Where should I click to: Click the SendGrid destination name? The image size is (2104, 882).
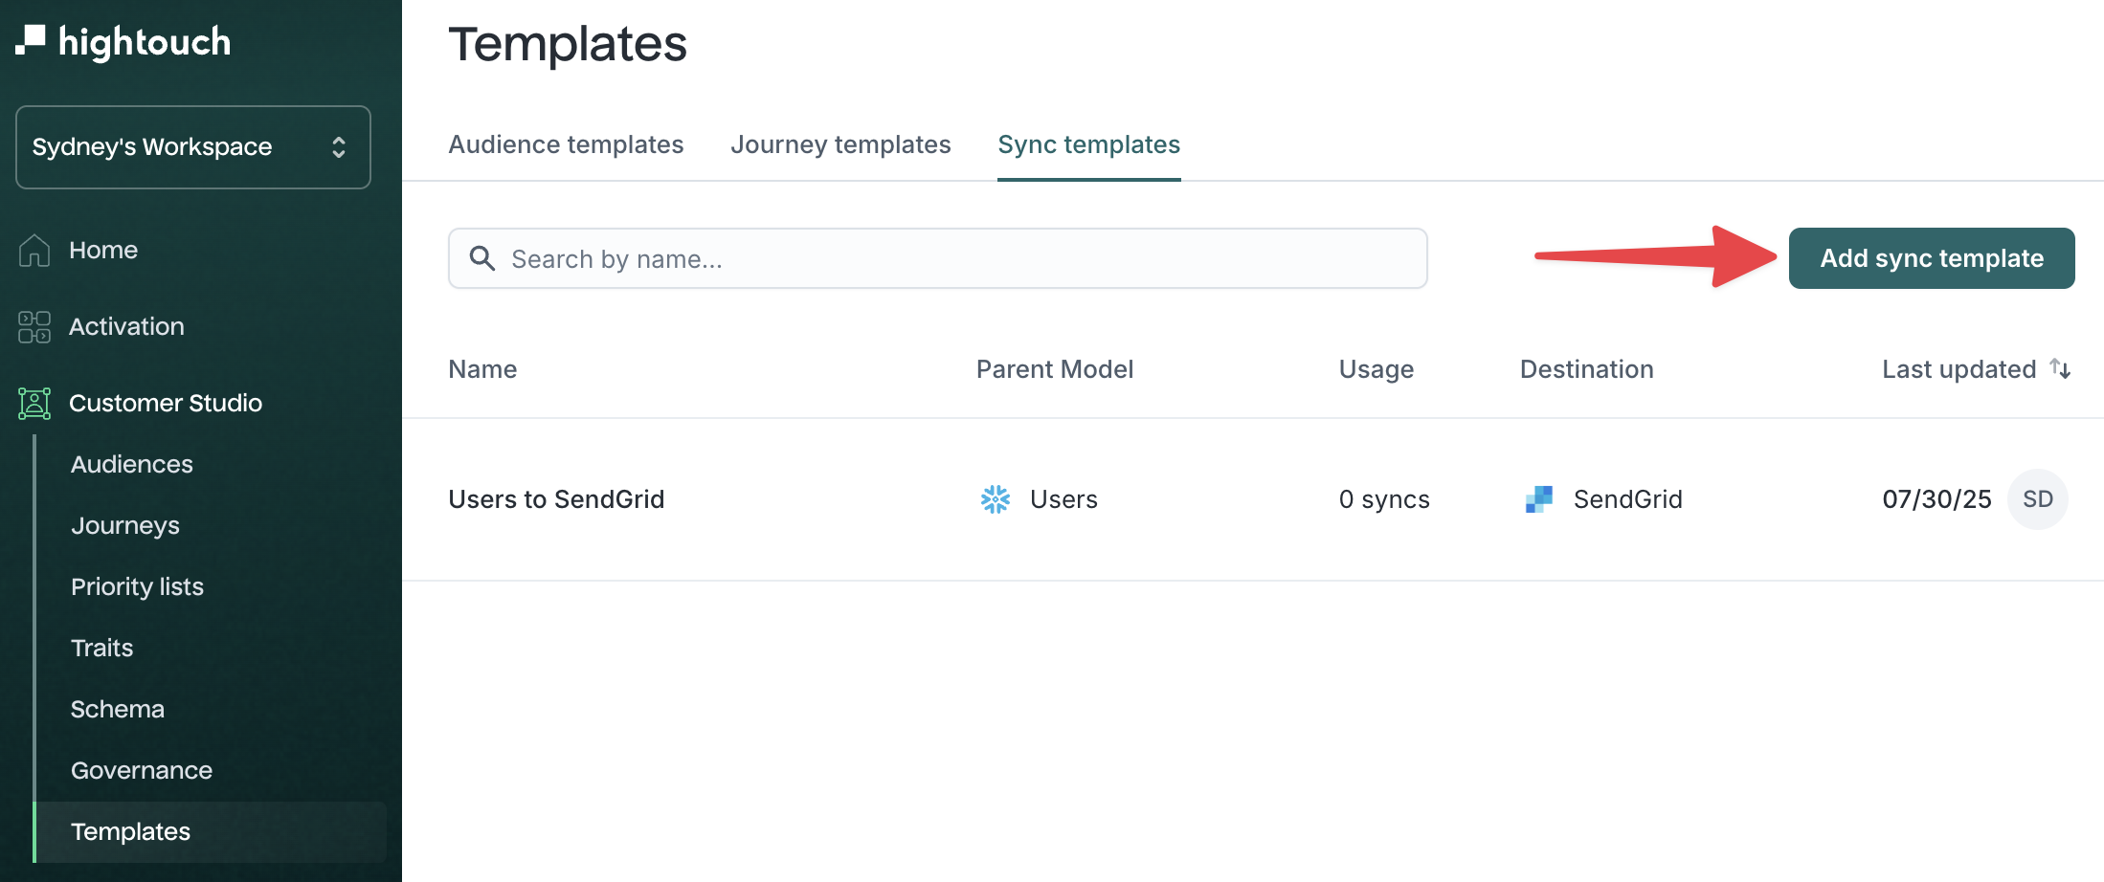point(1628,499)
